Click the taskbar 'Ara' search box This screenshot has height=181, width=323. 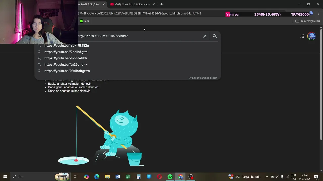41,177
